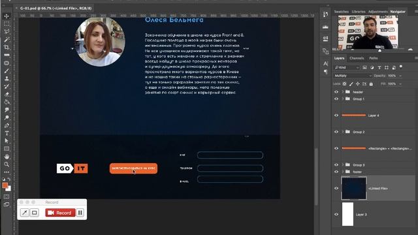Image resolution: width=418 pixels, height=235 pixels.
Task: Hide Group 1 visibility eye
Action: [336, 99]
